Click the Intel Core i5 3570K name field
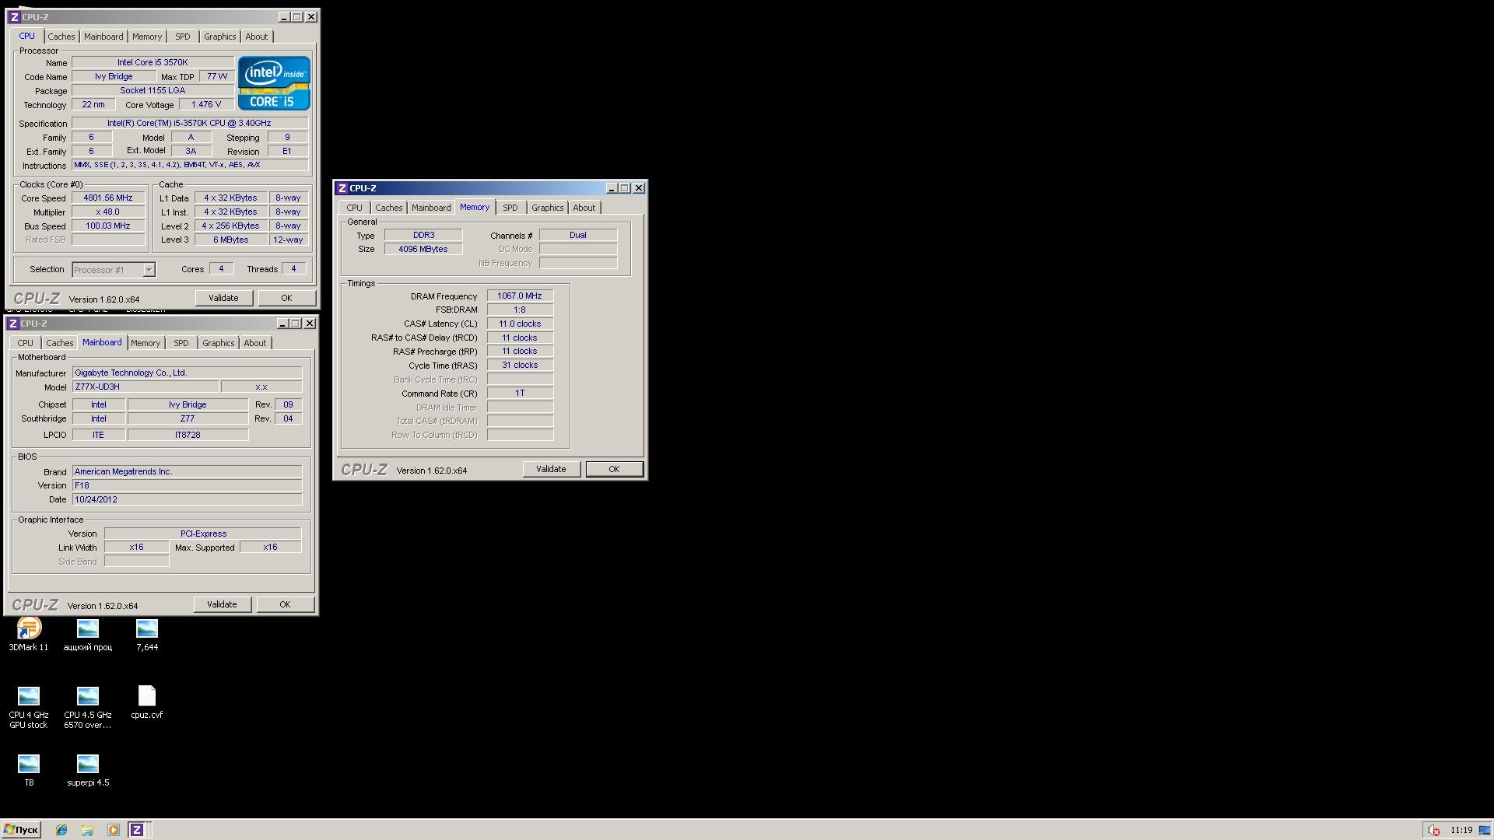This screenshot has height=840, width=1494. click(x=153, y=62)
